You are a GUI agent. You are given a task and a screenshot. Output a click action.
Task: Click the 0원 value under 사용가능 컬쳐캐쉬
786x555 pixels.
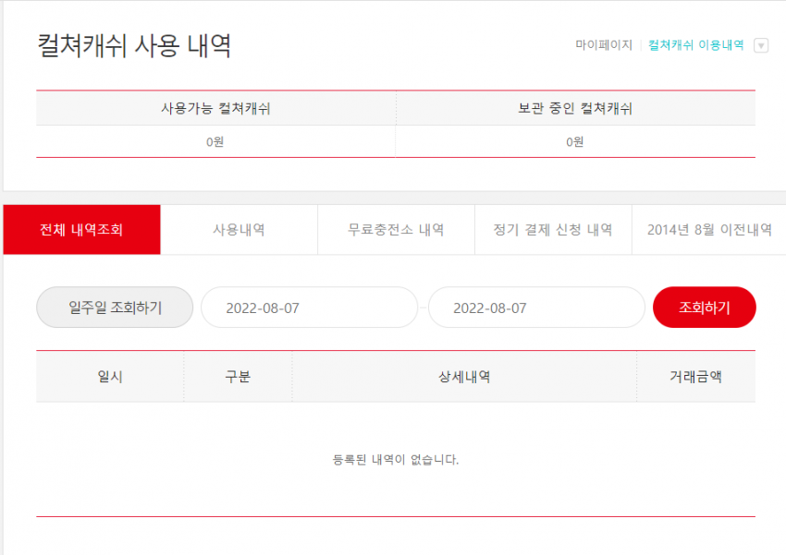click(x=215, y=141)
